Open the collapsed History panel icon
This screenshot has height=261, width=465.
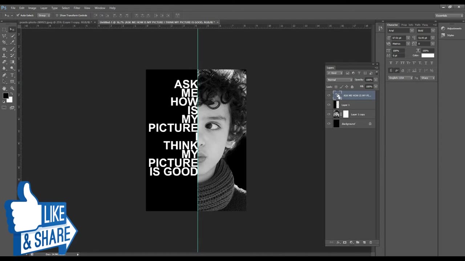(x=380, y=28)
